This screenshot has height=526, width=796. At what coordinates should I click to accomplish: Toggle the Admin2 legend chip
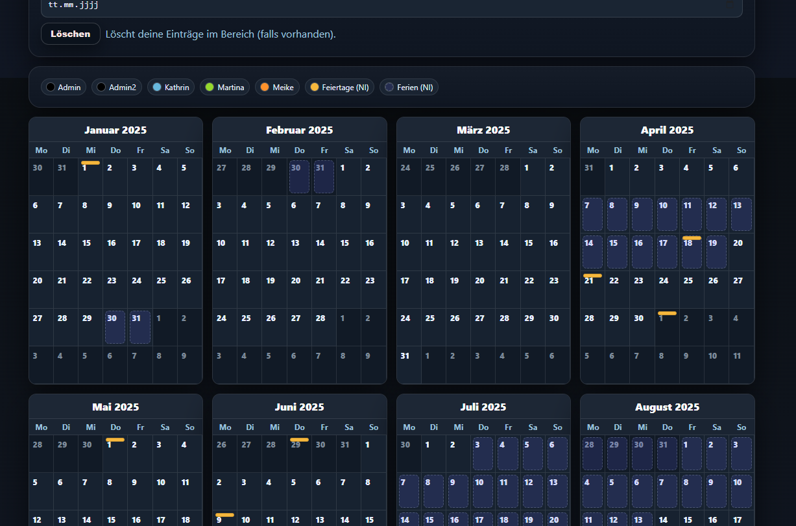(116, 87)
